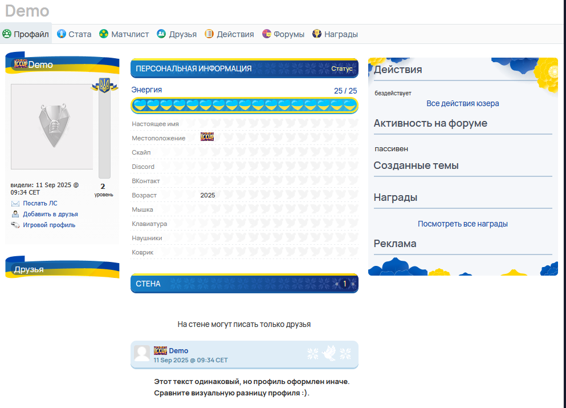Click the Возраст value 2025

click(x=207, y=195)
